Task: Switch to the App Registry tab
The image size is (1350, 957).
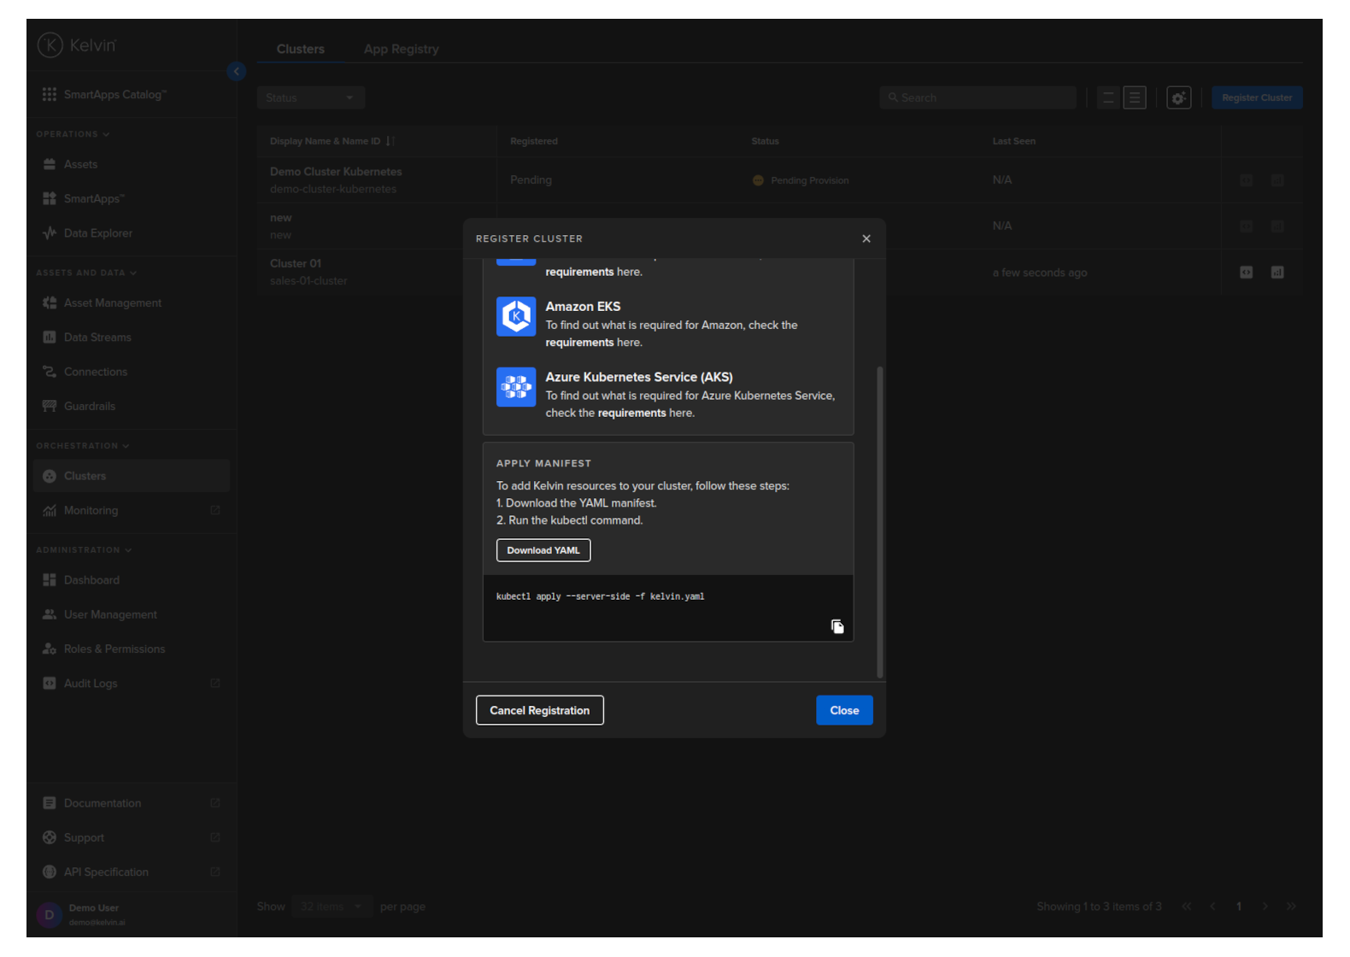Action: (401, 50)
